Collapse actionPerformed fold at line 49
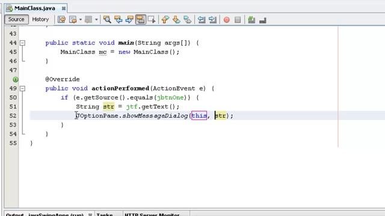This screenshot has width=385, height=216. 22,88
